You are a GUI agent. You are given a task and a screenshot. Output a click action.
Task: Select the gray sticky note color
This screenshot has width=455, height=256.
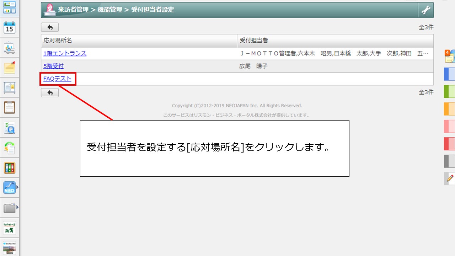click(x=449, y=161)
